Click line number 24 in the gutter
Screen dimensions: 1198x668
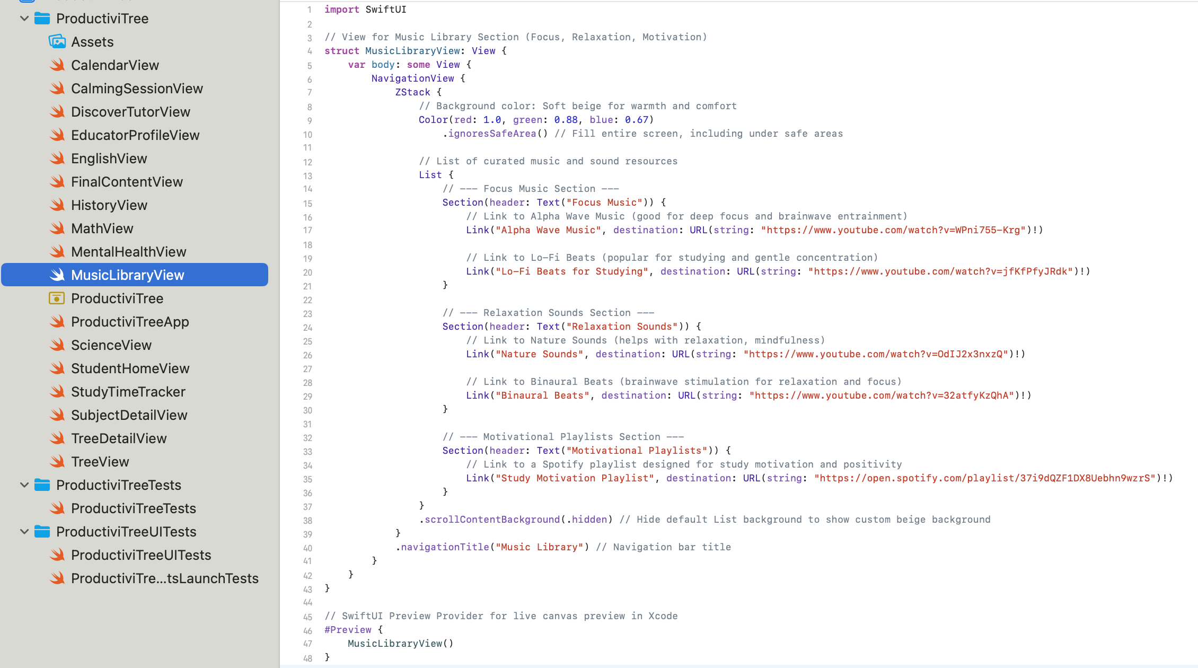coord(307,327)
